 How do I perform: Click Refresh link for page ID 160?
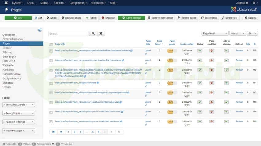pyautogui.click(x=239, y=70)
